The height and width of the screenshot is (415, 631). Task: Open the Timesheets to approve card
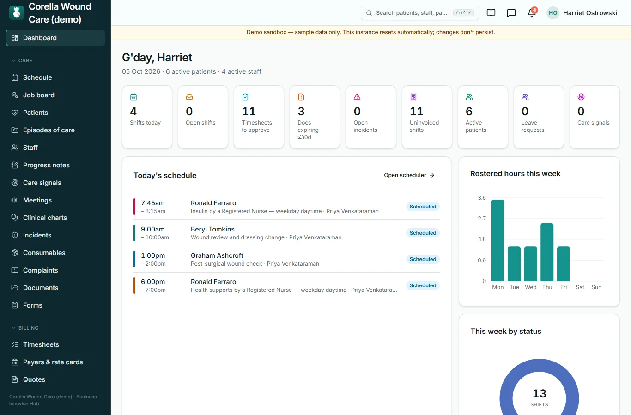[x=259, y=117]
